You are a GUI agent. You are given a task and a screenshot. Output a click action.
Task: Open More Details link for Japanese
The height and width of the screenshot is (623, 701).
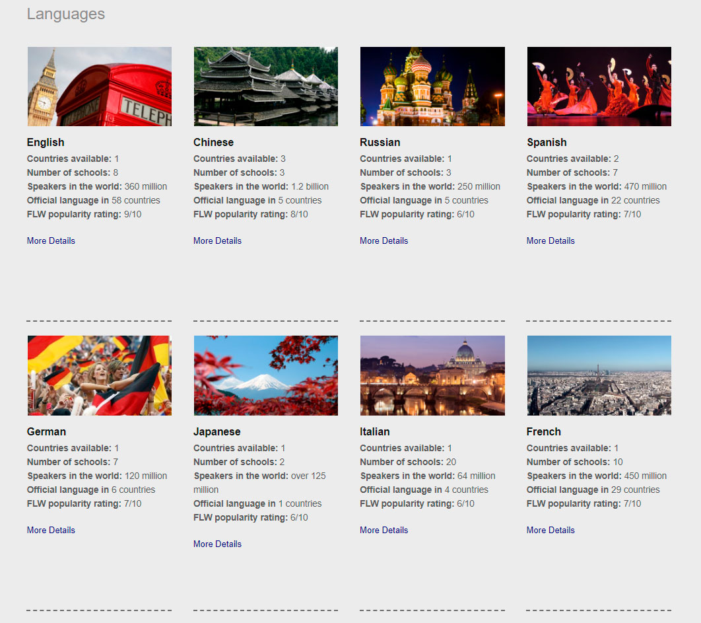[x=217, y=544]
